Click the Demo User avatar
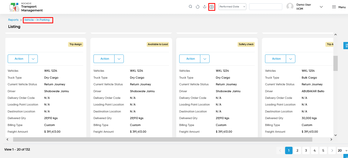The width and height of the screenshot is (348, 158). click(x=290, y=7)
